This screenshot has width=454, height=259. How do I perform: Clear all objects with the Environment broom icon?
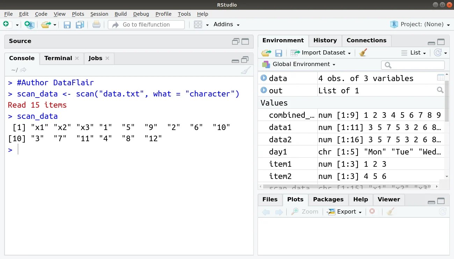(x=362, y=52)
